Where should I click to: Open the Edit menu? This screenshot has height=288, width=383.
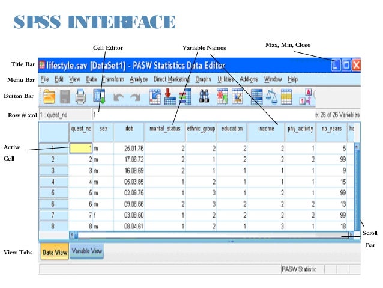(59, 79)
